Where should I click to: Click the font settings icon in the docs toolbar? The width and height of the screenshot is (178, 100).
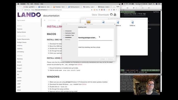(x=59, y=20)
